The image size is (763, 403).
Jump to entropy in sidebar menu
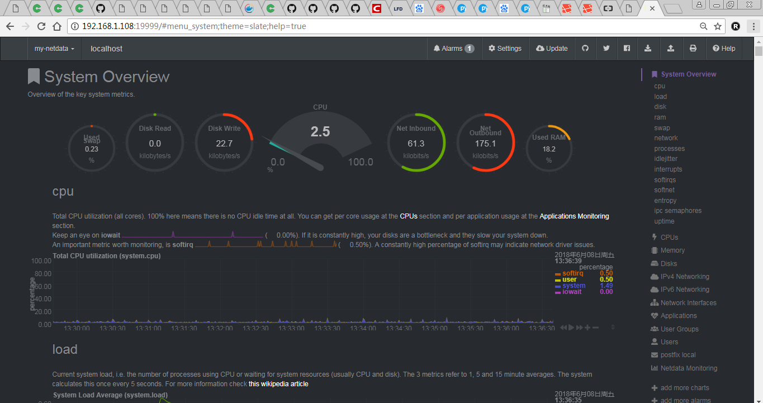665,201
